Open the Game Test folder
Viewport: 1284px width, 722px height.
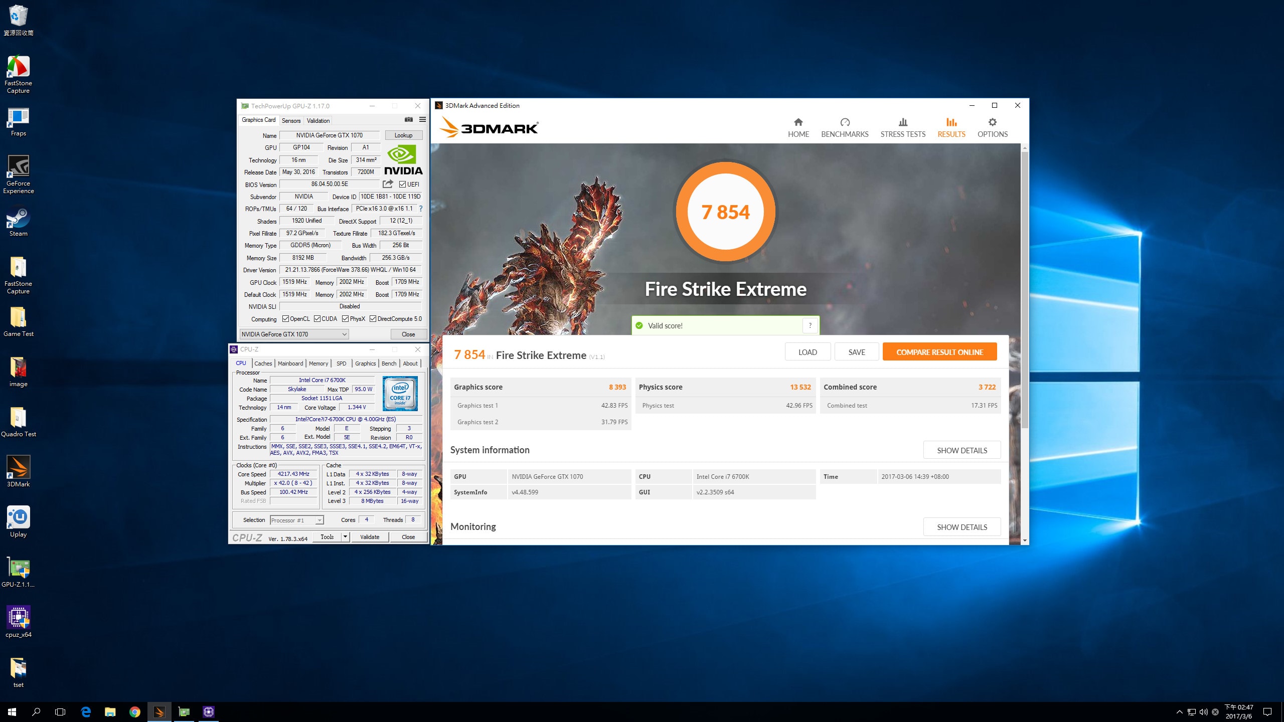coord(18,321)
